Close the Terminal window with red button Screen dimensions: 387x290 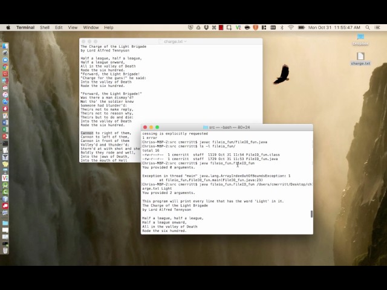click(x=145, y=127)
